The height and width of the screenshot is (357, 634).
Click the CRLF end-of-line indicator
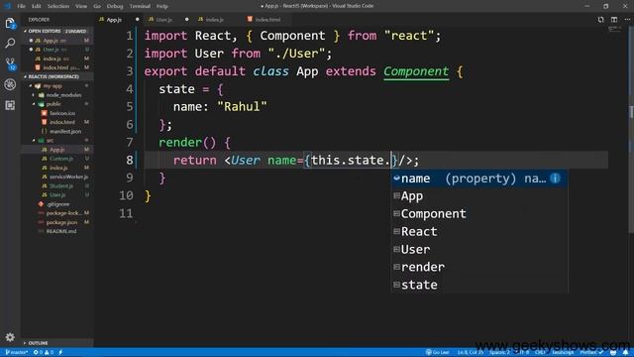540,353
